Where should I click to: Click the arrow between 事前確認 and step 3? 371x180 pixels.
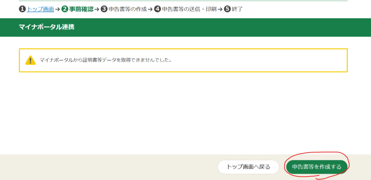96,9
